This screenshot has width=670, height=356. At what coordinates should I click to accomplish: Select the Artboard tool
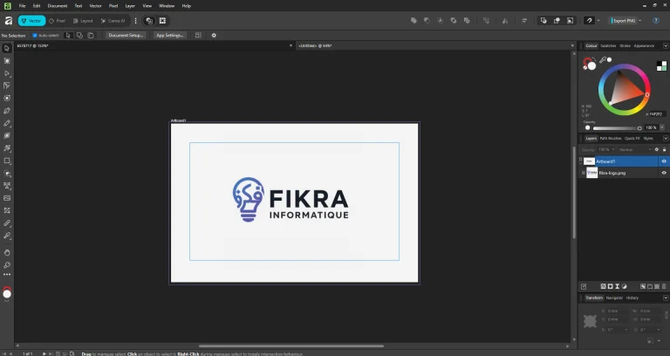point(7,61)
